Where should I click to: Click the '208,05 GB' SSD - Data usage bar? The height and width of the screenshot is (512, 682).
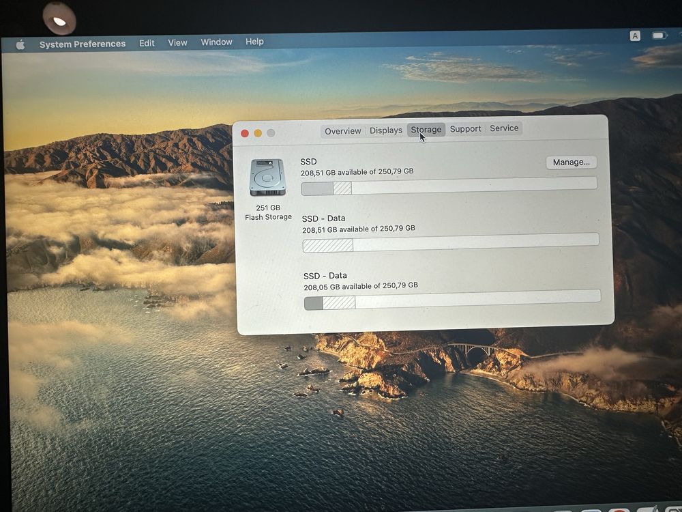tap(452, 300)
